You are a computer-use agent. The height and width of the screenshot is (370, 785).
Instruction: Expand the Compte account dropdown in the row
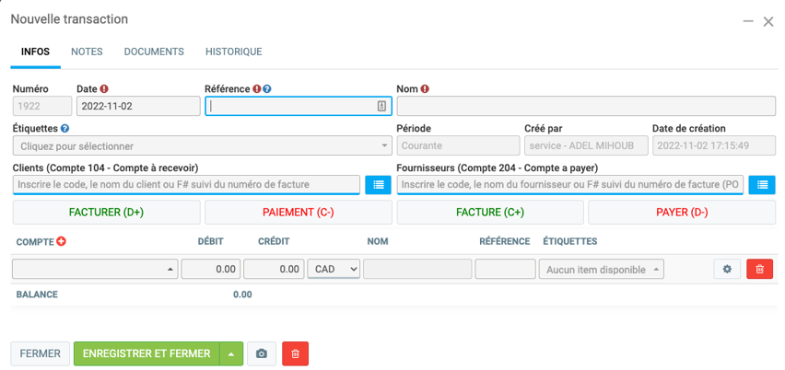(95, 269)
